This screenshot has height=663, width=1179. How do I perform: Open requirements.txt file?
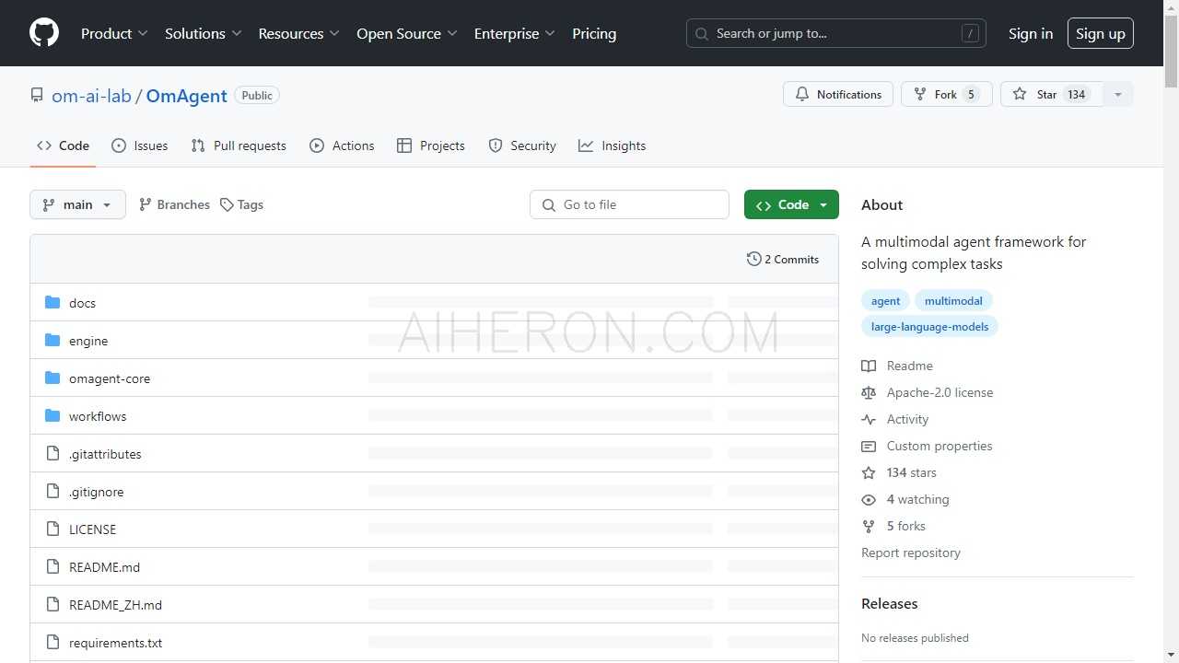click(x=115, y=643)
